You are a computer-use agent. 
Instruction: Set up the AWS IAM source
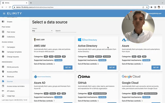(68, 67)
